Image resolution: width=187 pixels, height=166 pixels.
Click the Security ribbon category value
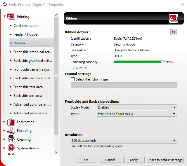124,44
